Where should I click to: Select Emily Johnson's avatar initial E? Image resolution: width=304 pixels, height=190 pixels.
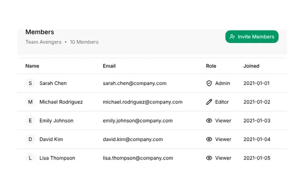coord(30,121)
